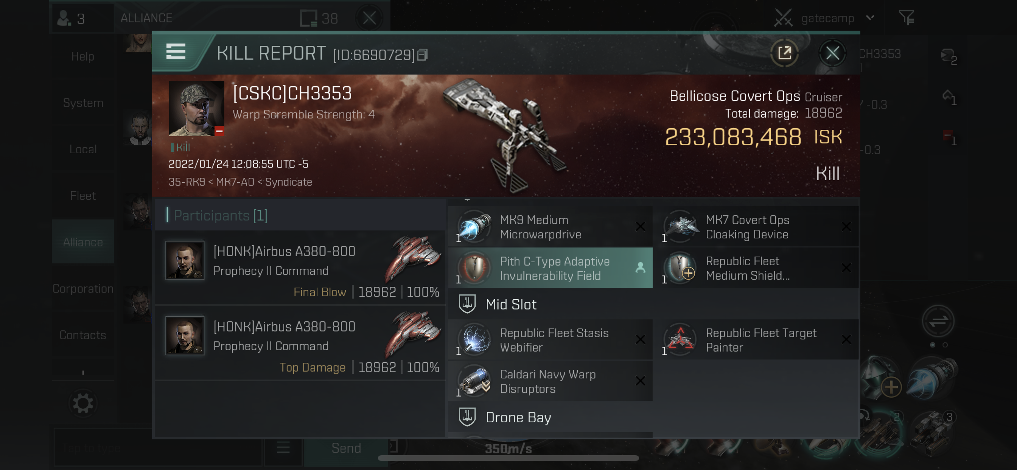Click the Kill Report external link icon
The width and height of the screenshot is (1017, 470).
pyautogui.click(x=784, y=53)
